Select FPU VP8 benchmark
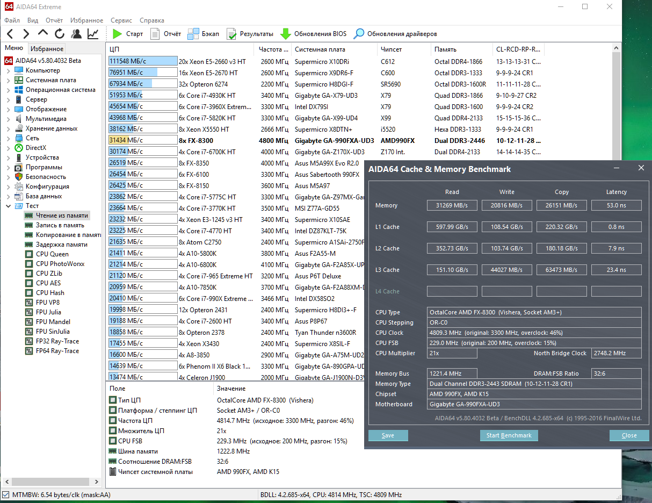Viewport: 652px width, 503px height. [x=48, y=303]
